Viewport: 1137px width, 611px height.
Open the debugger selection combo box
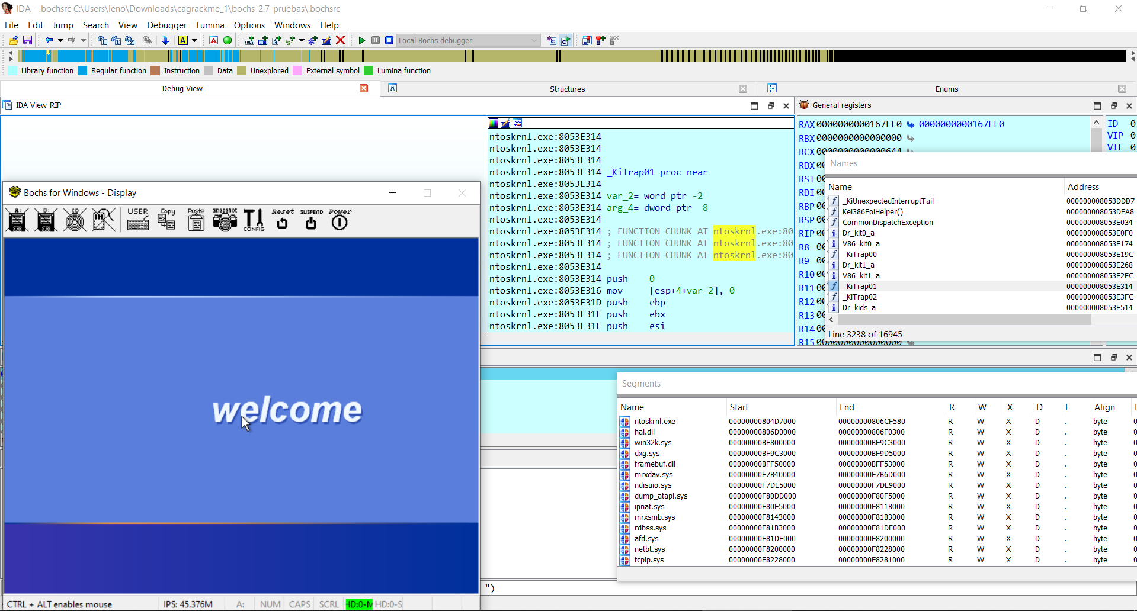pyautogui.click(x=468, y=40)
